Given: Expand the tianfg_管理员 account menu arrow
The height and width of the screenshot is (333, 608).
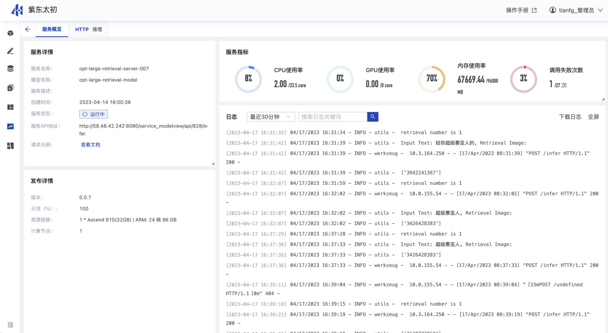Looking at the screenshot, I should tap(600, 10).
